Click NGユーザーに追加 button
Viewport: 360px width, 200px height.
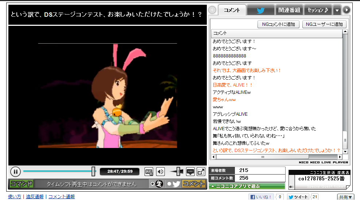click(x=324, y=24)
